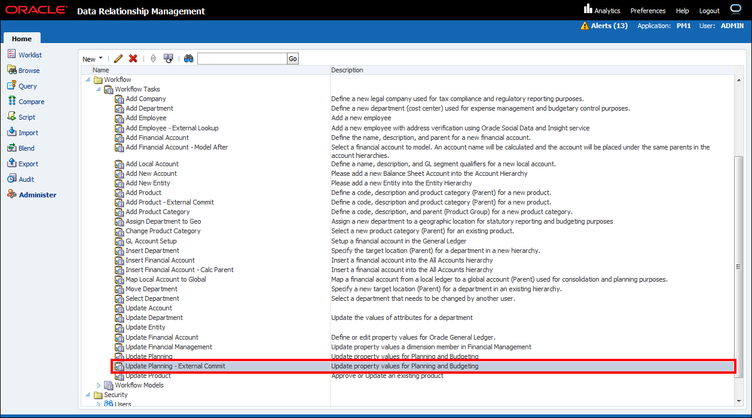Click the binoculars Find icon

click(x=189, y=59)
